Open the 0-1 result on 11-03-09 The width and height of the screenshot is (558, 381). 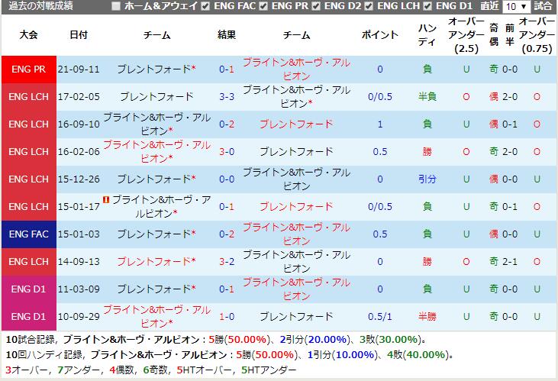pos(227,289)
